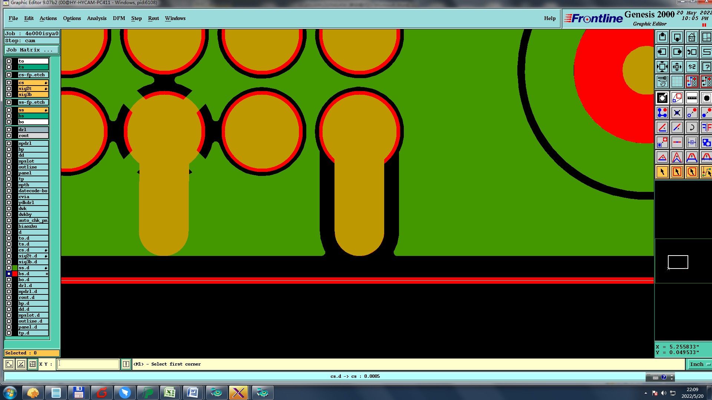Expand the Job Matrix button
Viewport: 712px width, 400px height.
coord(32,50)
